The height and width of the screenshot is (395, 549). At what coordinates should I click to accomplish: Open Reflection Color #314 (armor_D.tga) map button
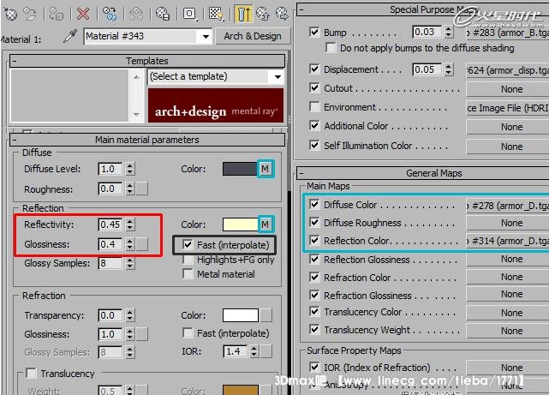point(507,241)
